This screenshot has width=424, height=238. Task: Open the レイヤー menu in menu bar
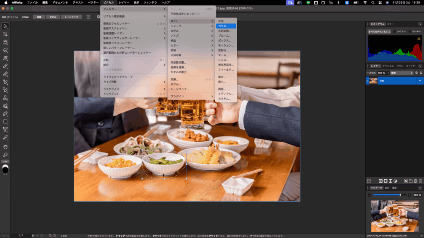(124, 2)
